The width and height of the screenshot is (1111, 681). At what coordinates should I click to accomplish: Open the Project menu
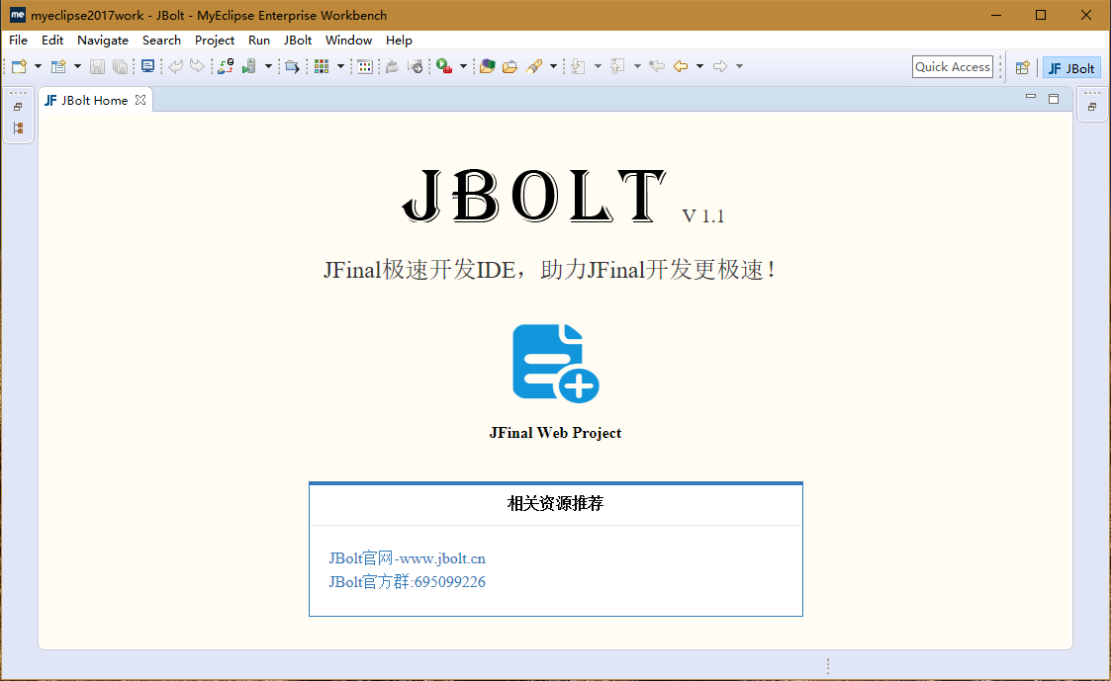pos(215,41)
